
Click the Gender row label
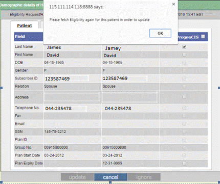click(x=21, y=70)
